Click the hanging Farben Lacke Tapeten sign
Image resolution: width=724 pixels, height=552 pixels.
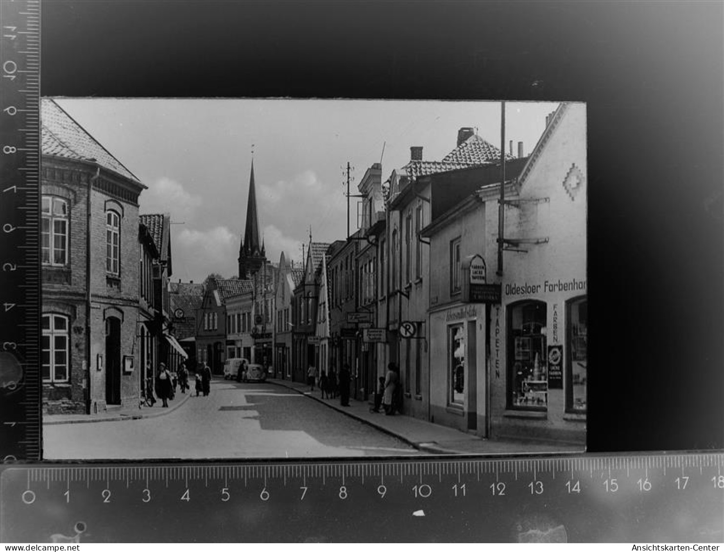[x=477, y=269]
